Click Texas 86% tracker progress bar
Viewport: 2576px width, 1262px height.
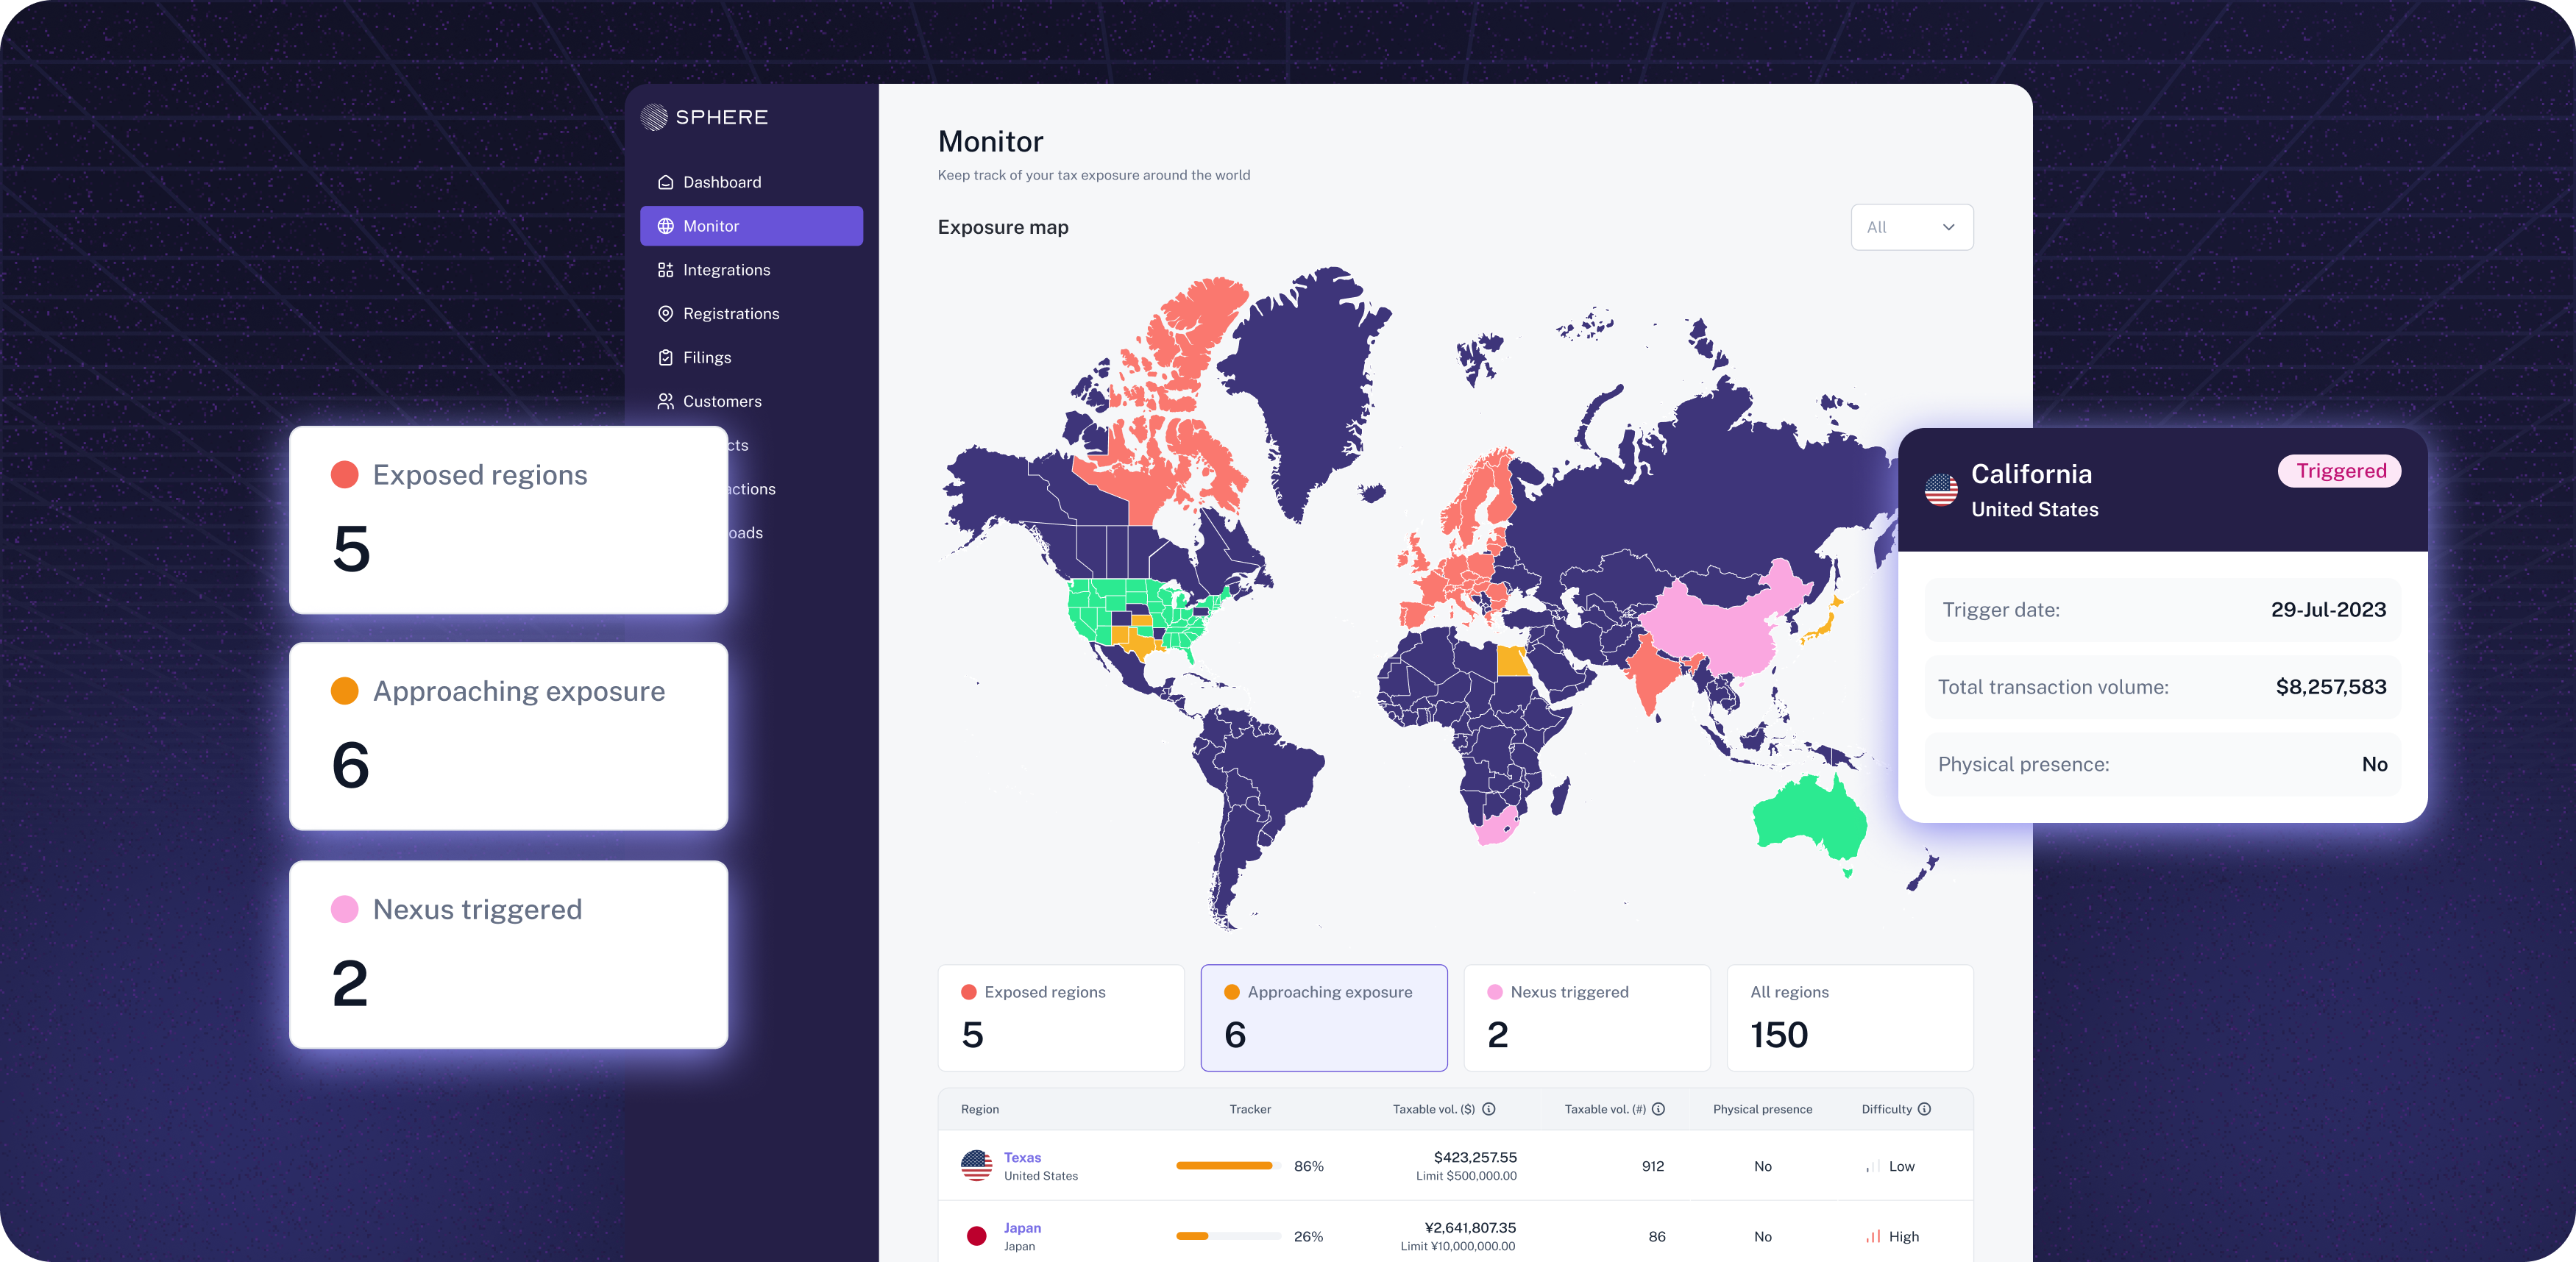tap(1228, 1166)
